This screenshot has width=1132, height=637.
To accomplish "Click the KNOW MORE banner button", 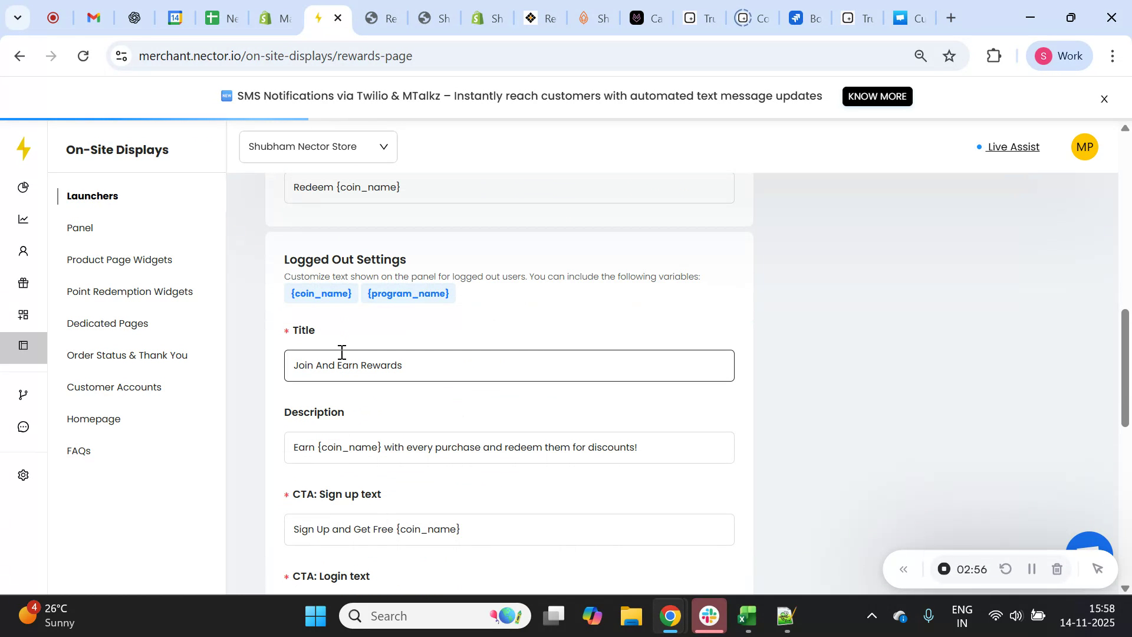I will tap(877, 96).
